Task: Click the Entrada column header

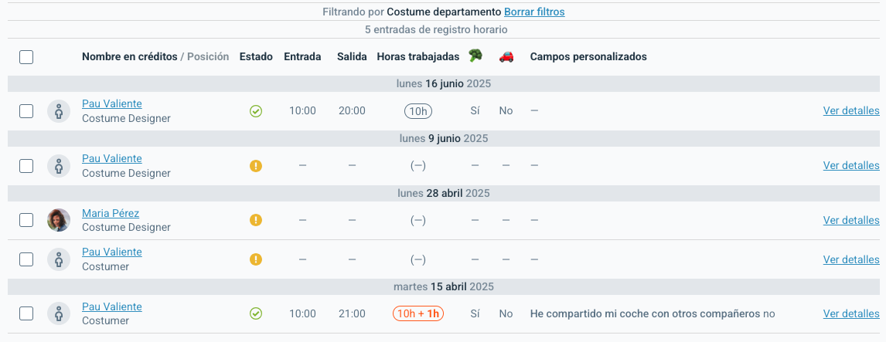Action: pos(302,56)
